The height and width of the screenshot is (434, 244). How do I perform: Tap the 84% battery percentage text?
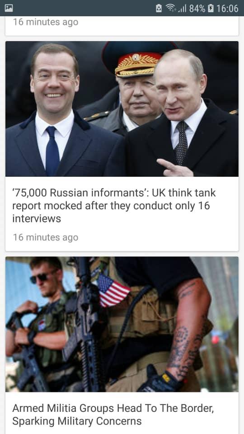(x=197, y=8)
